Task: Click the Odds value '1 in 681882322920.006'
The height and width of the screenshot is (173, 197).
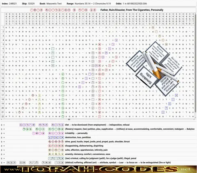Action: coord(135,4)
